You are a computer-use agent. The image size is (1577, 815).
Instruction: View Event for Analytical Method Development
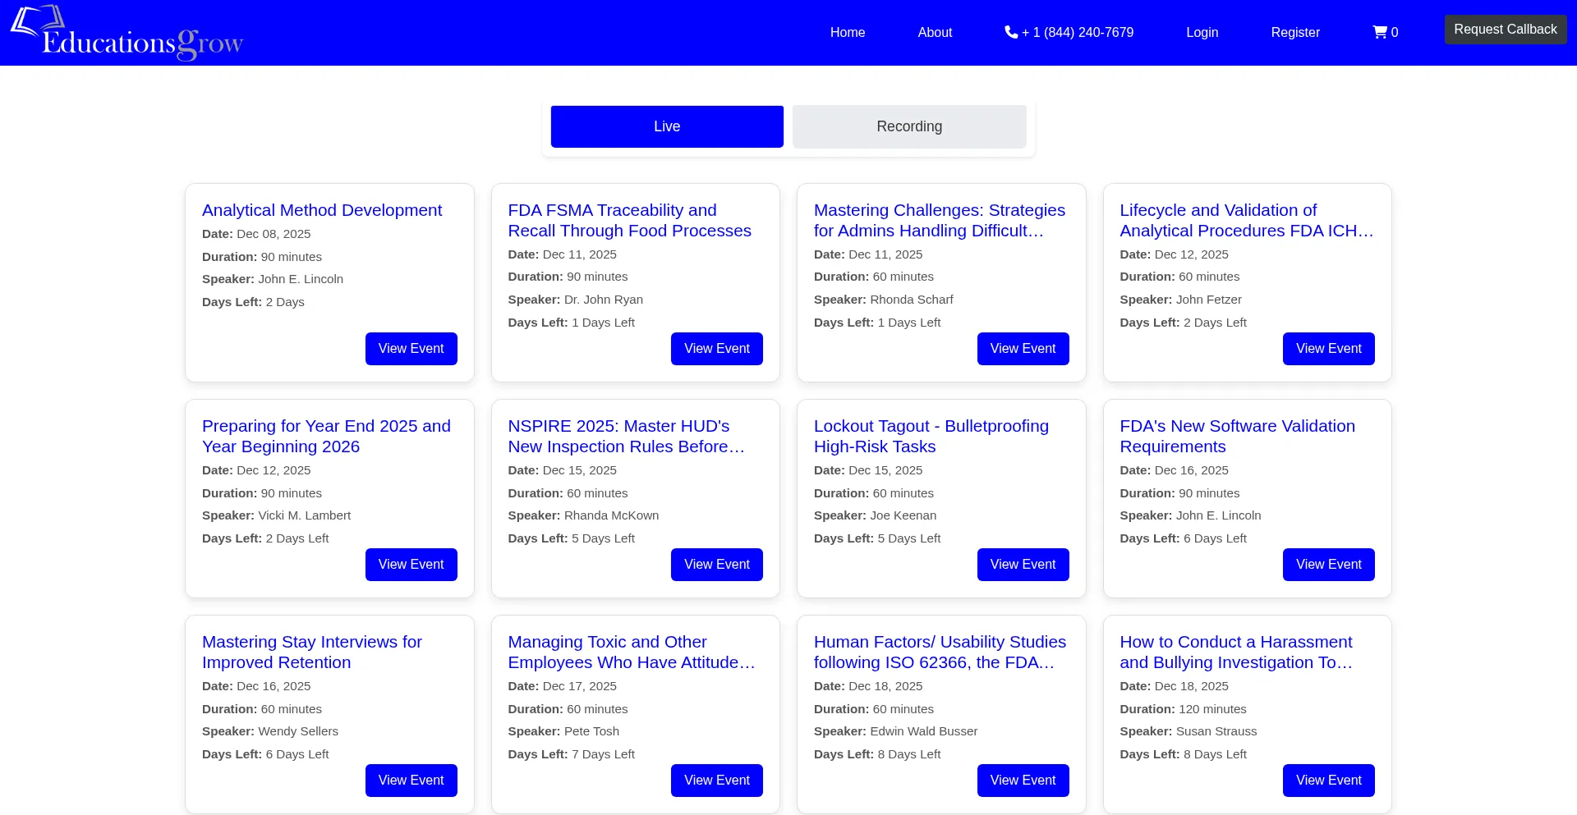point(411,349)
